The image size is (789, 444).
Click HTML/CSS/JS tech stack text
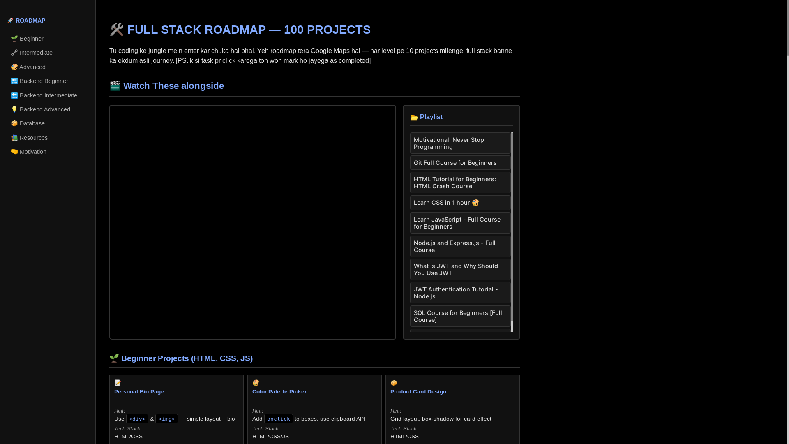pyautogui.click(x=270, y=437)
